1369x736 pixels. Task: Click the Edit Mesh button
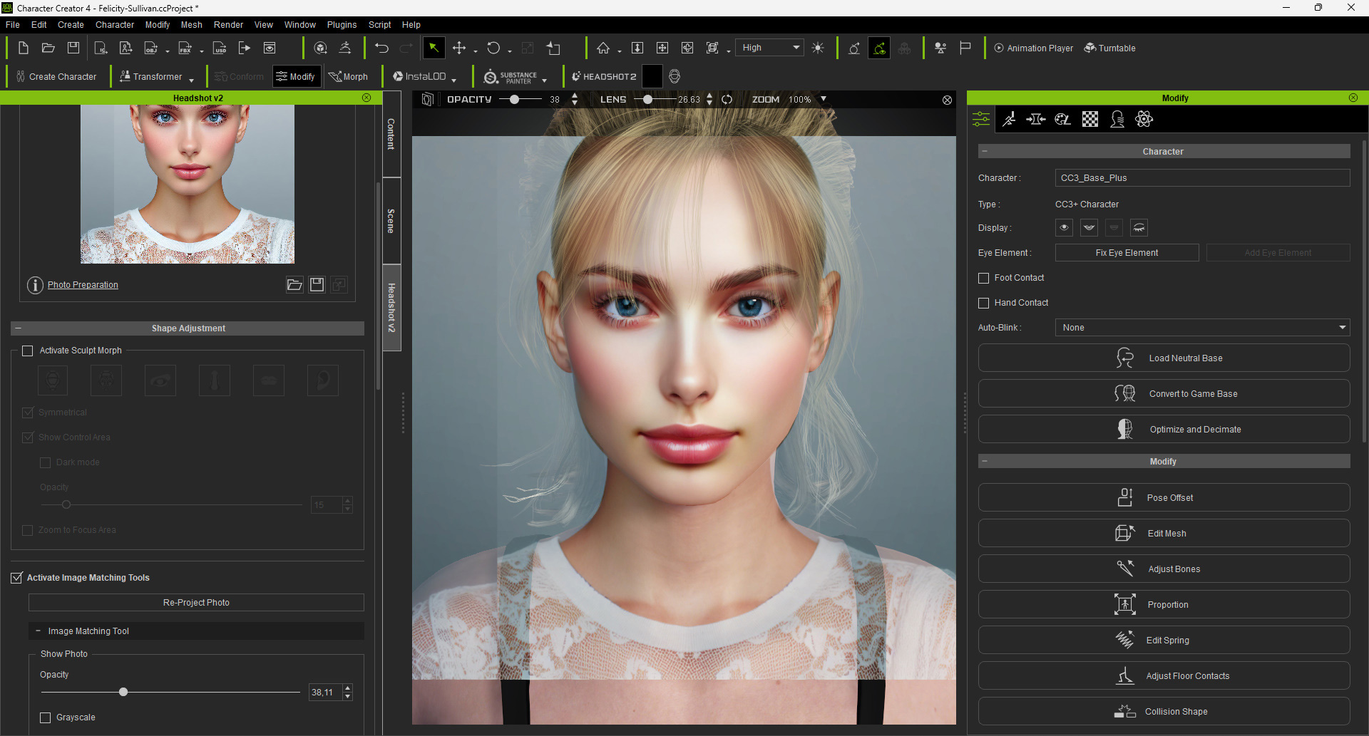coord(1164,534)
